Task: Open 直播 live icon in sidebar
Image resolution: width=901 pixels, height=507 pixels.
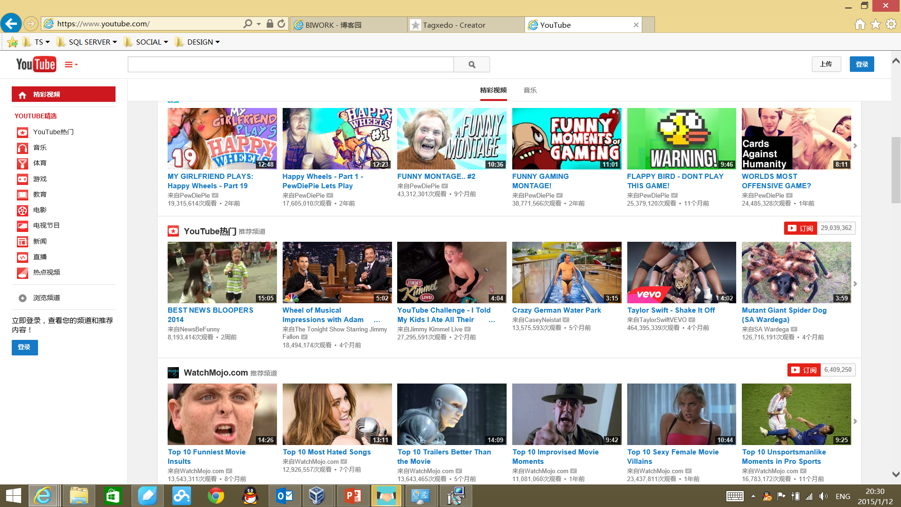Action: 23,257
